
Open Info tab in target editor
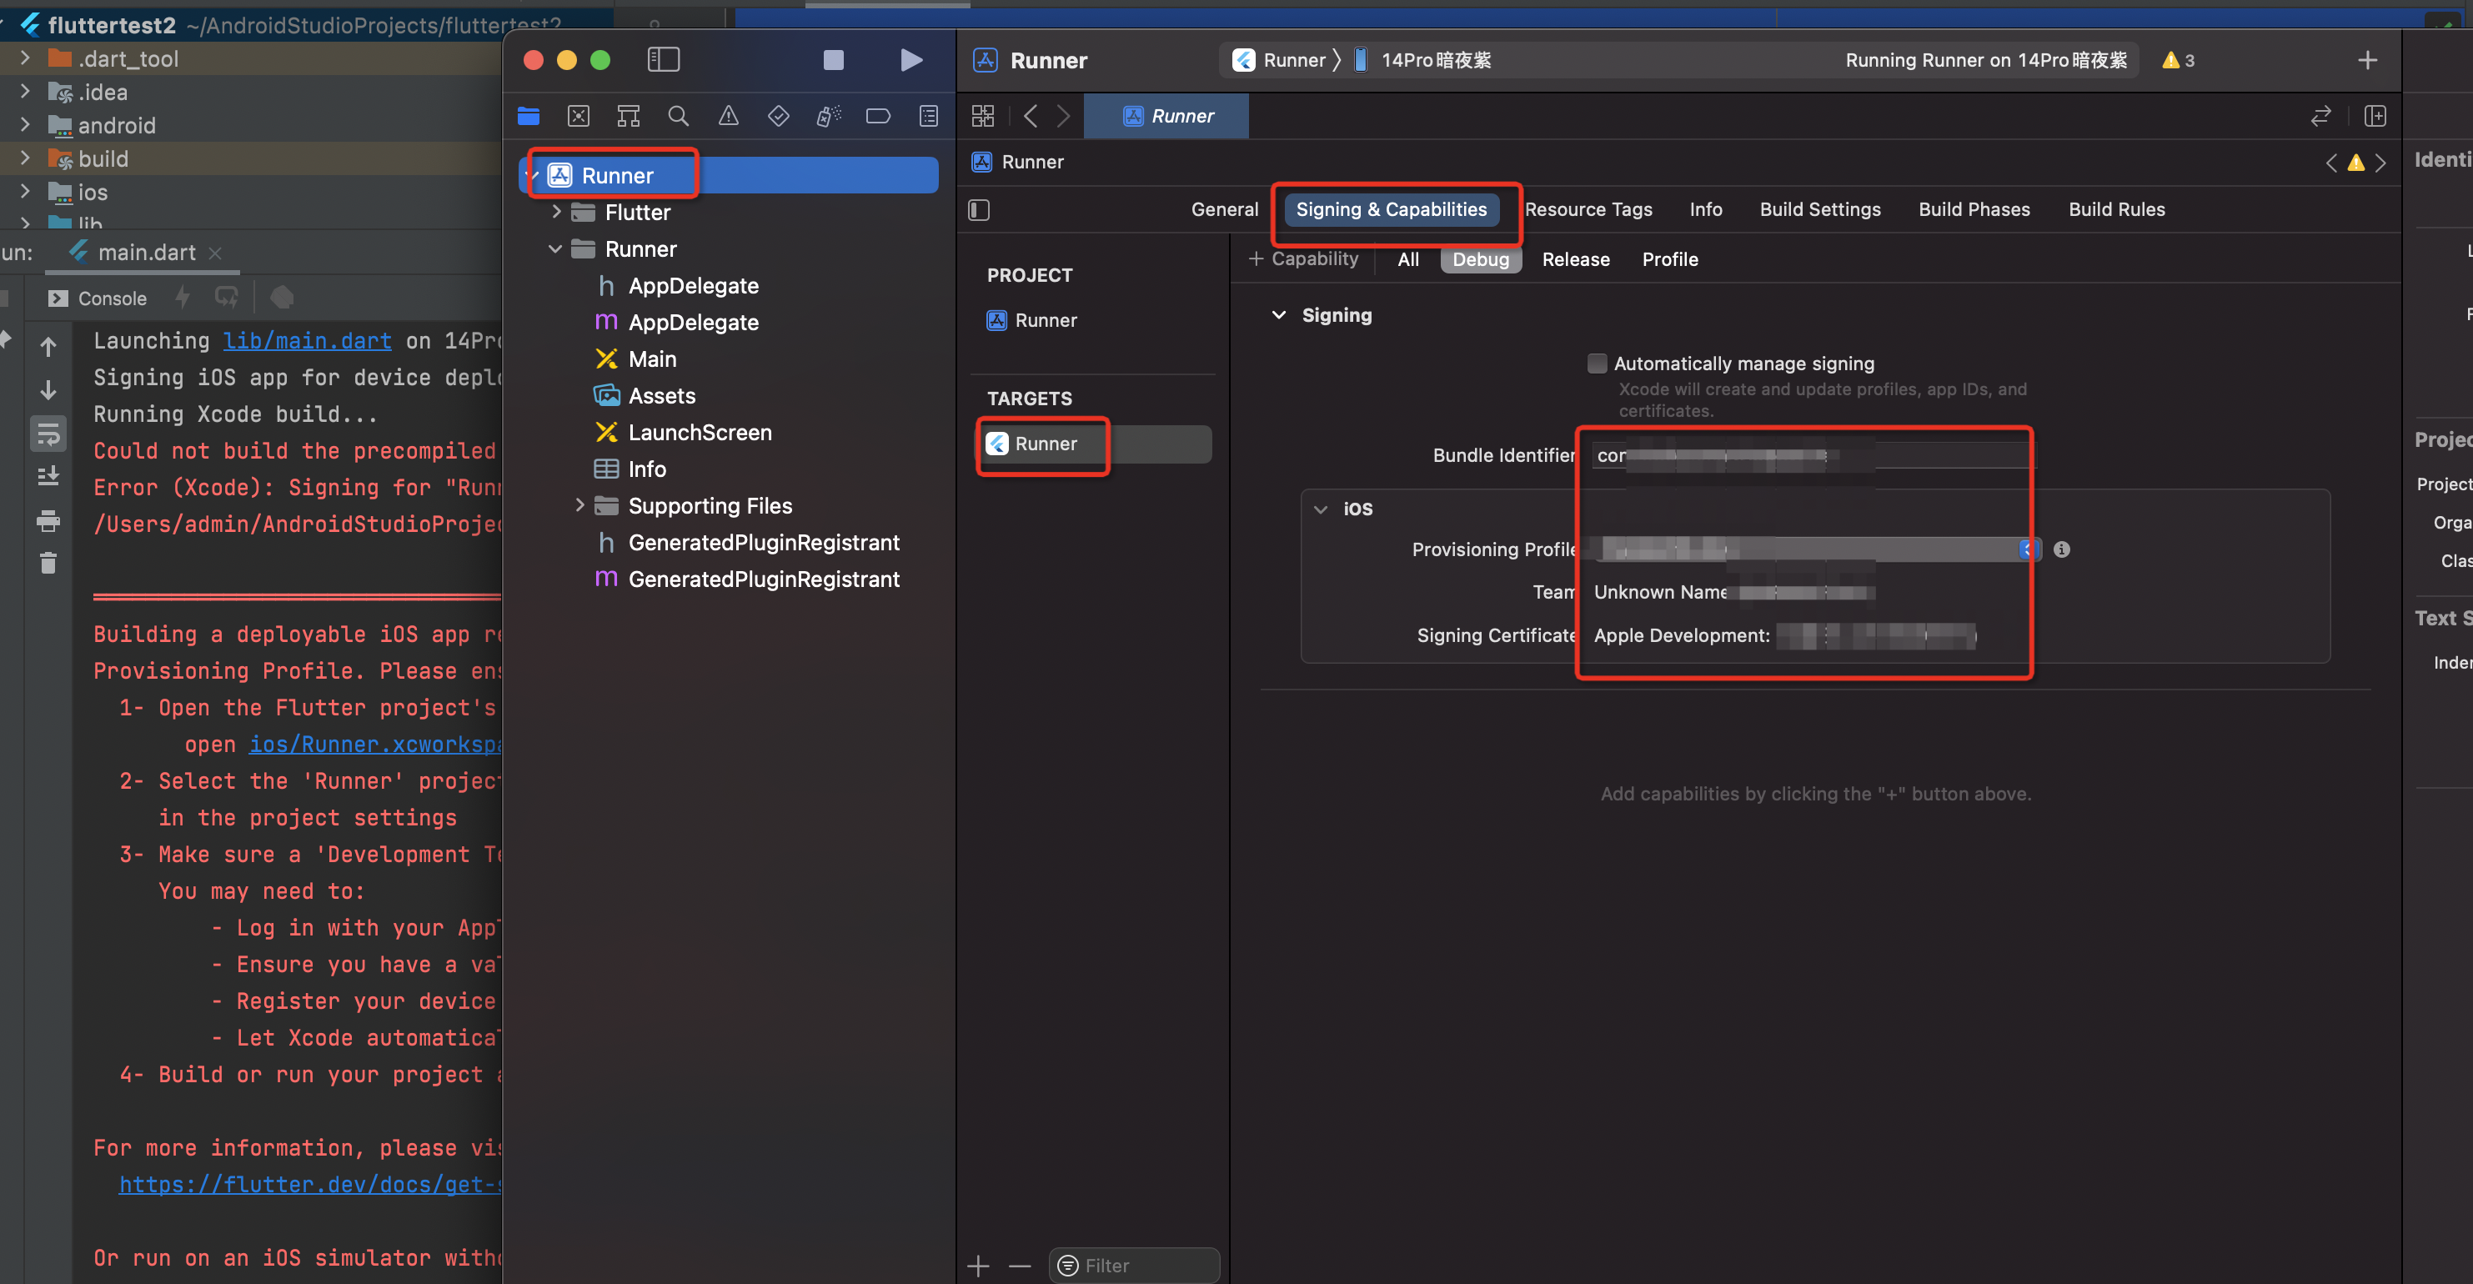point(1706,209)
